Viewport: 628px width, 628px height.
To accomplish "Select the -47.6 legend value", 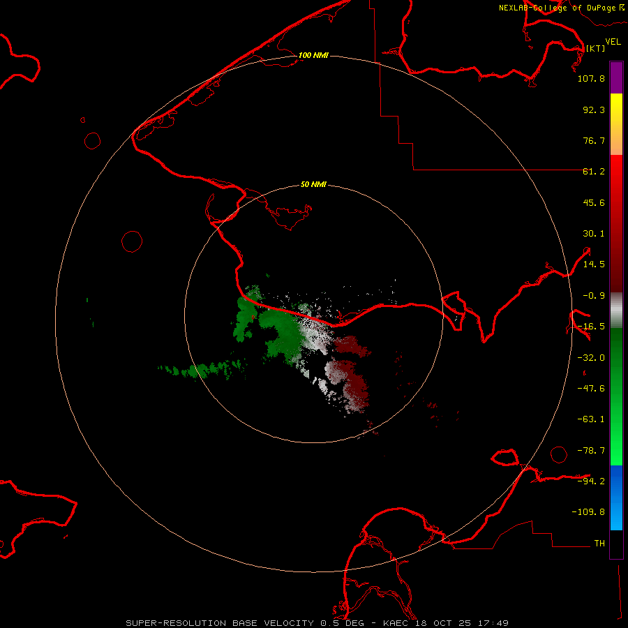I will 591,388.
